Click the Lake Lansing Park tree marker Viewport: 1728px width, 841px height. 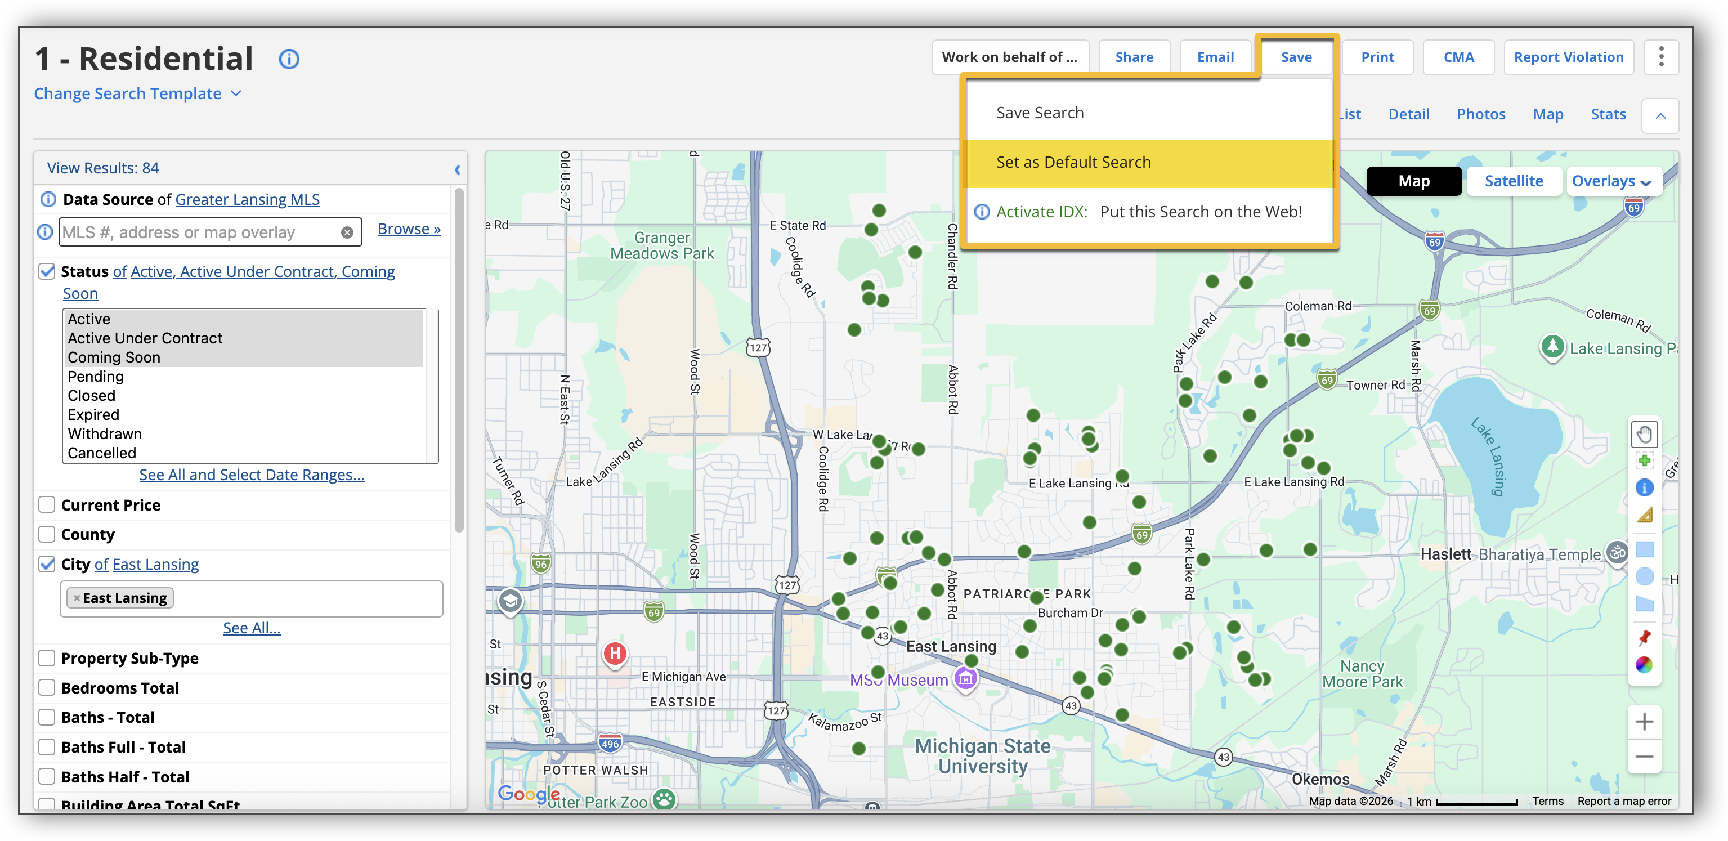(x=1552, y=346)
